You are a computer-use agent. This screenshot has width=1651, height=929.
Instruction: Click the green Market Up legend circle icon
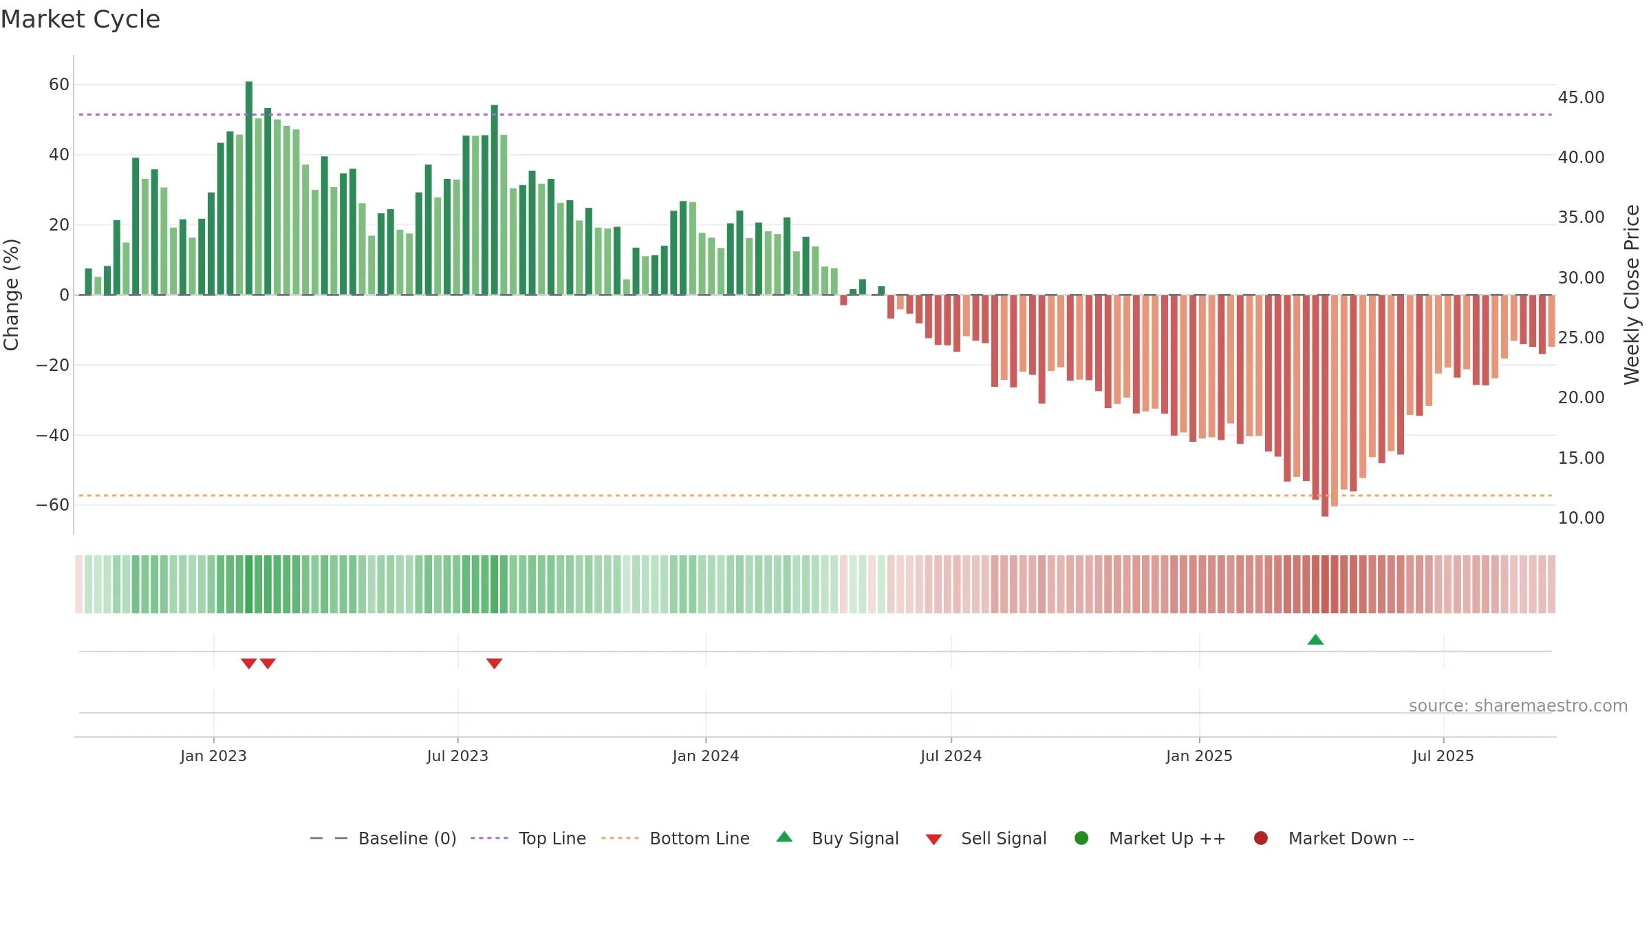tap(1081, 838)
